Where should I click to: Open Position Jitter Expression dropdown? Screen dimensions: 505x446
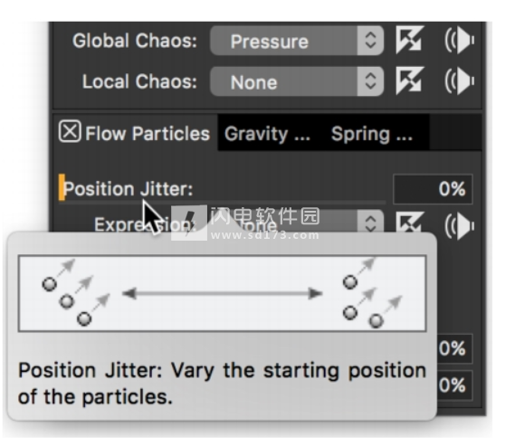pos(297,222)
